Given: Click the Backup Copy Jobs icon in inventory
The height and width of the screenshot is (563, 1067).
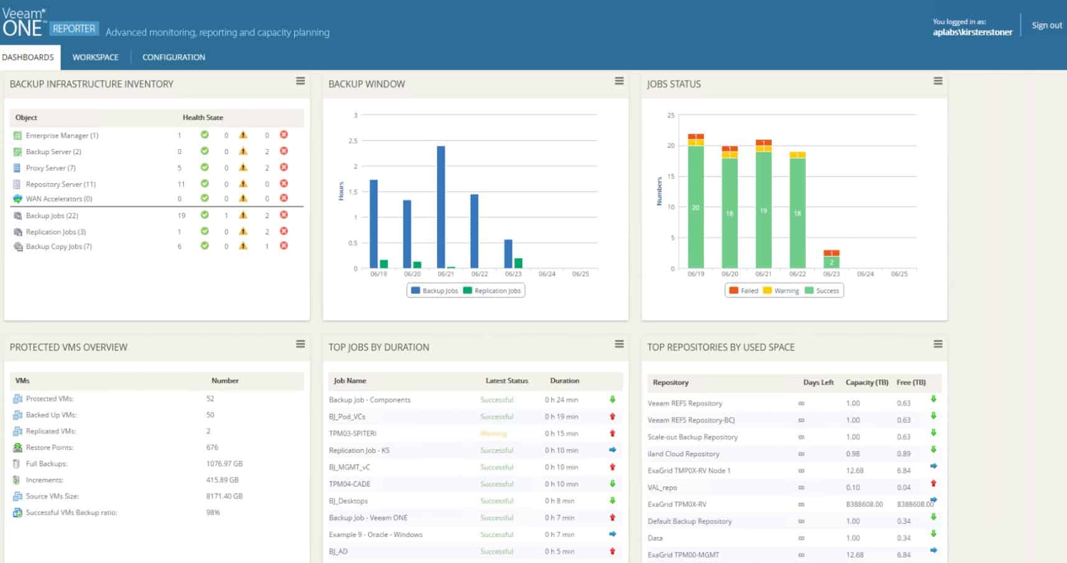Looking at the screenshot, I should 19,246.
